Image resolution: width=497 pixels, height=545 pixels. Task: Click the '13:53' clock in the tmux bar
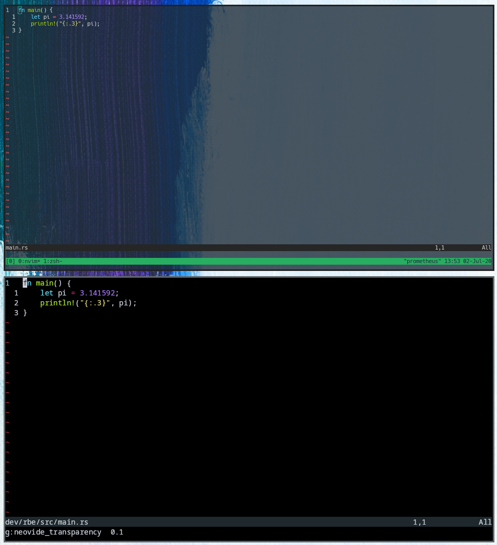click(452, 261)
